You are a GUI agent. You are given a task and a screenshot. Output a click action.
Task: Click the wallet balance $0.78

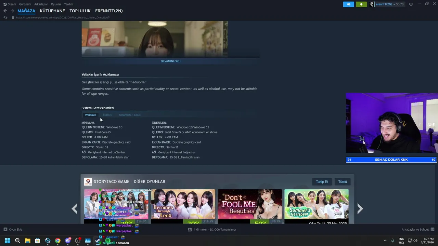click(400, 4)
